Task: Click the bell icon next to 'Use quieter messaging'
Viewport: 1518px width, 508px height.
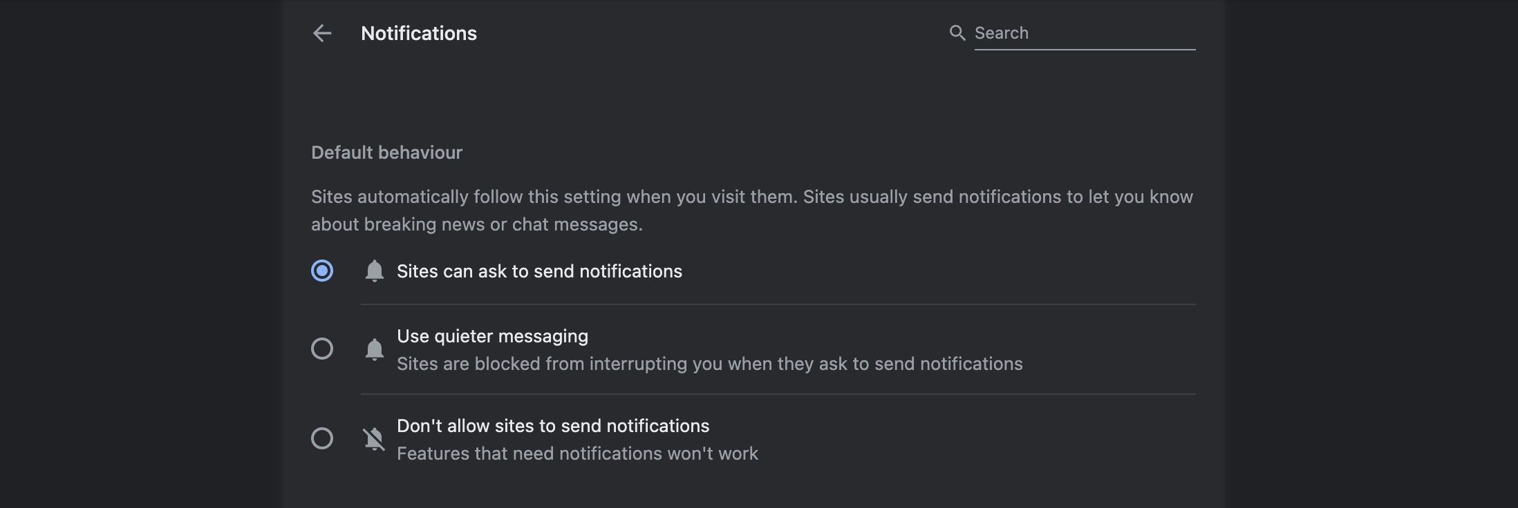Action: 375,349
